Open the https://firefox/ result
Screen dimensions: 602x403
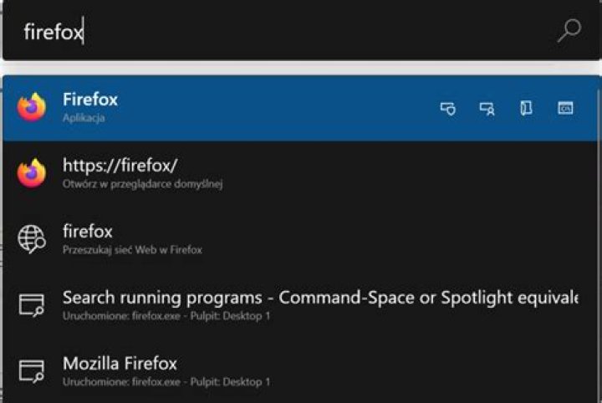[x=300, y=174]
